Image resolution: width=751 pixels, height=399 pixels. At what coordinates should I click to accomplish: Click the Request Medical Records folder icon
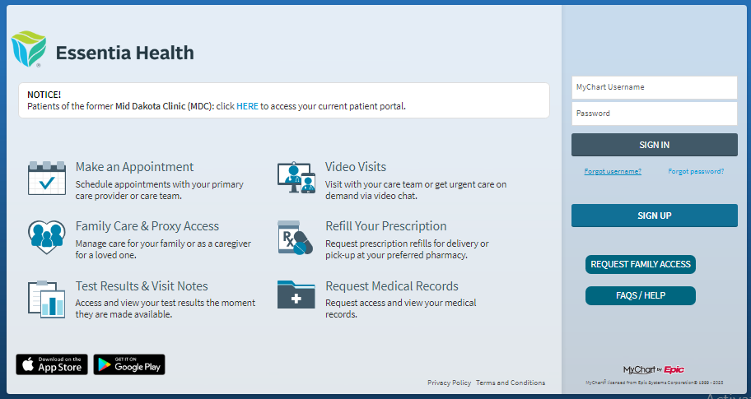[x=296, y=295]
